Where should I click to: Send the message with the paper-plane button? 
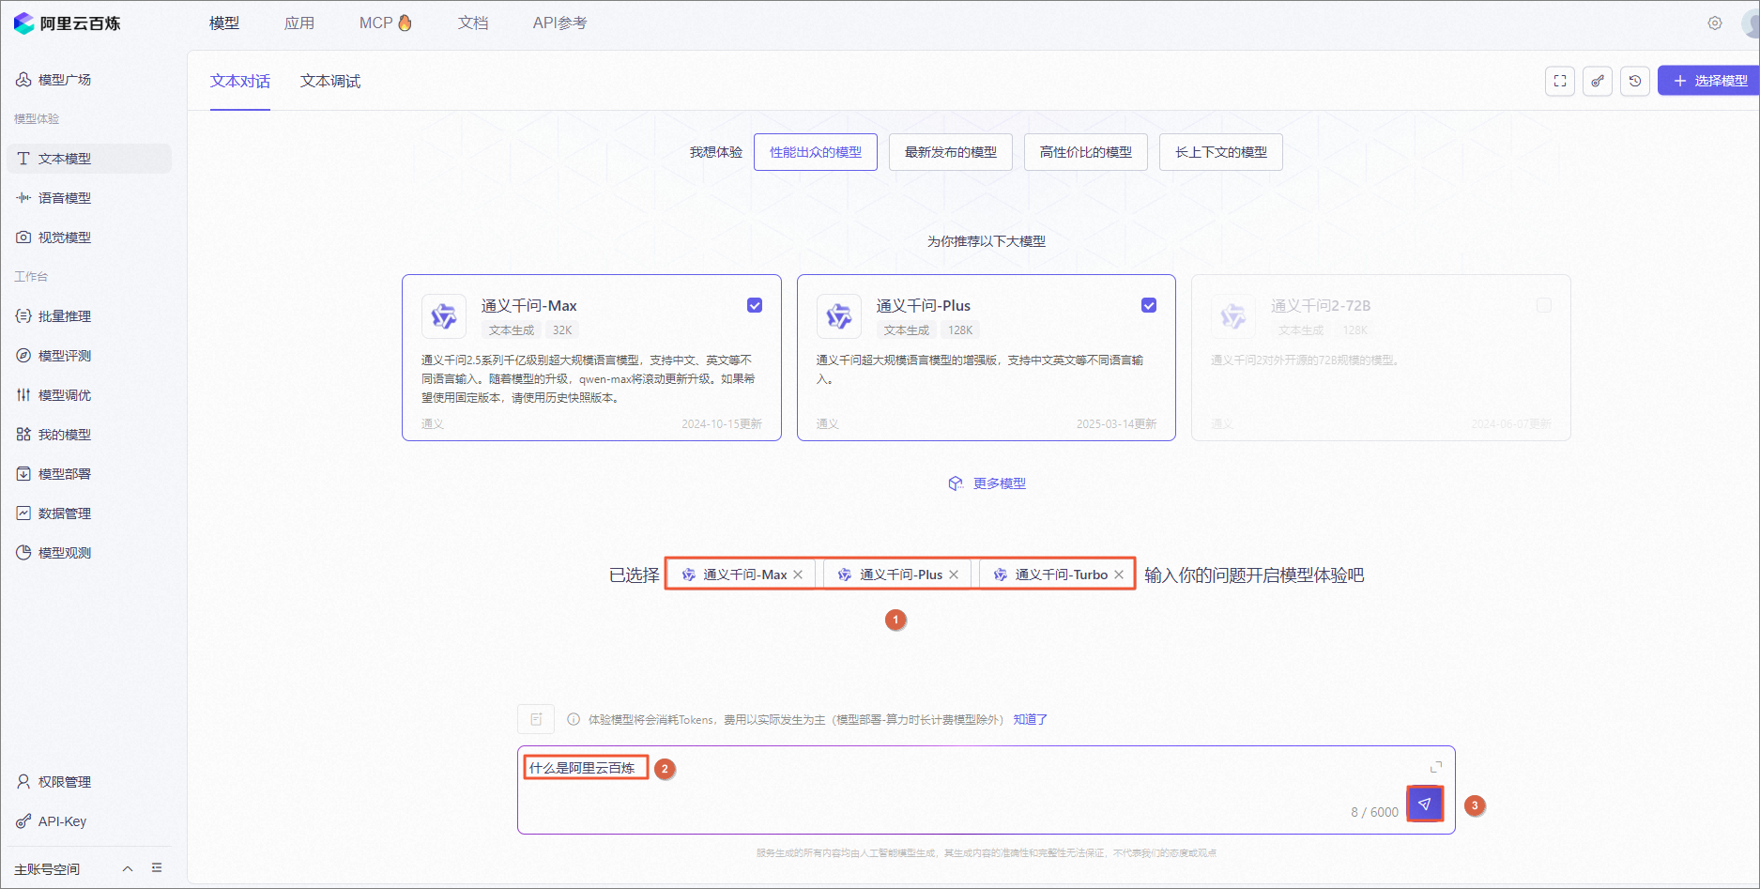pos(1425,804)
